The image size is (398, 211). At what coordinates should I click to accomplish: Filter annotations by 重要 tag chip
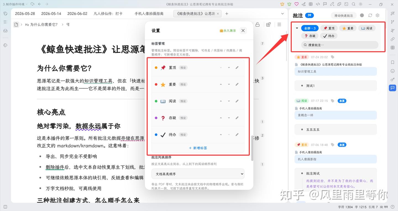tap(348, 28)
